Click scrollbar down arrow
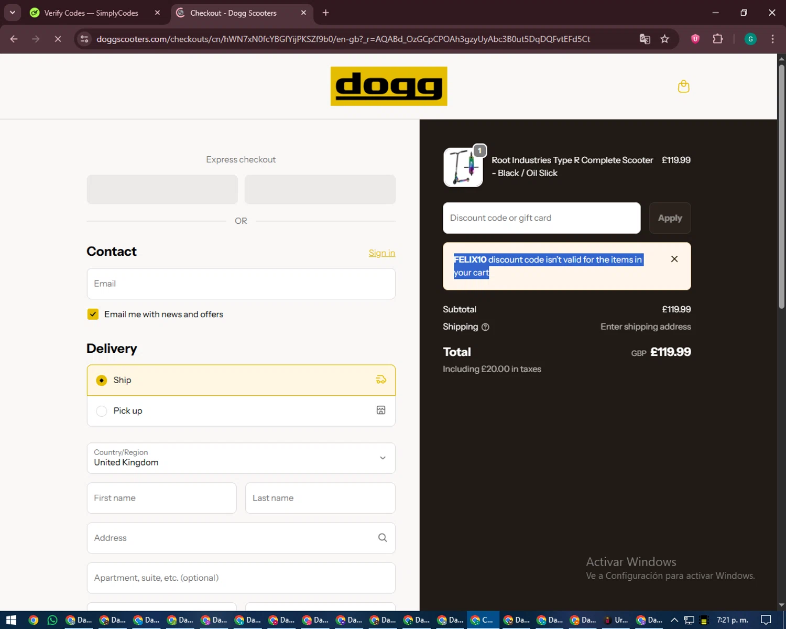 tap(781, 605)
